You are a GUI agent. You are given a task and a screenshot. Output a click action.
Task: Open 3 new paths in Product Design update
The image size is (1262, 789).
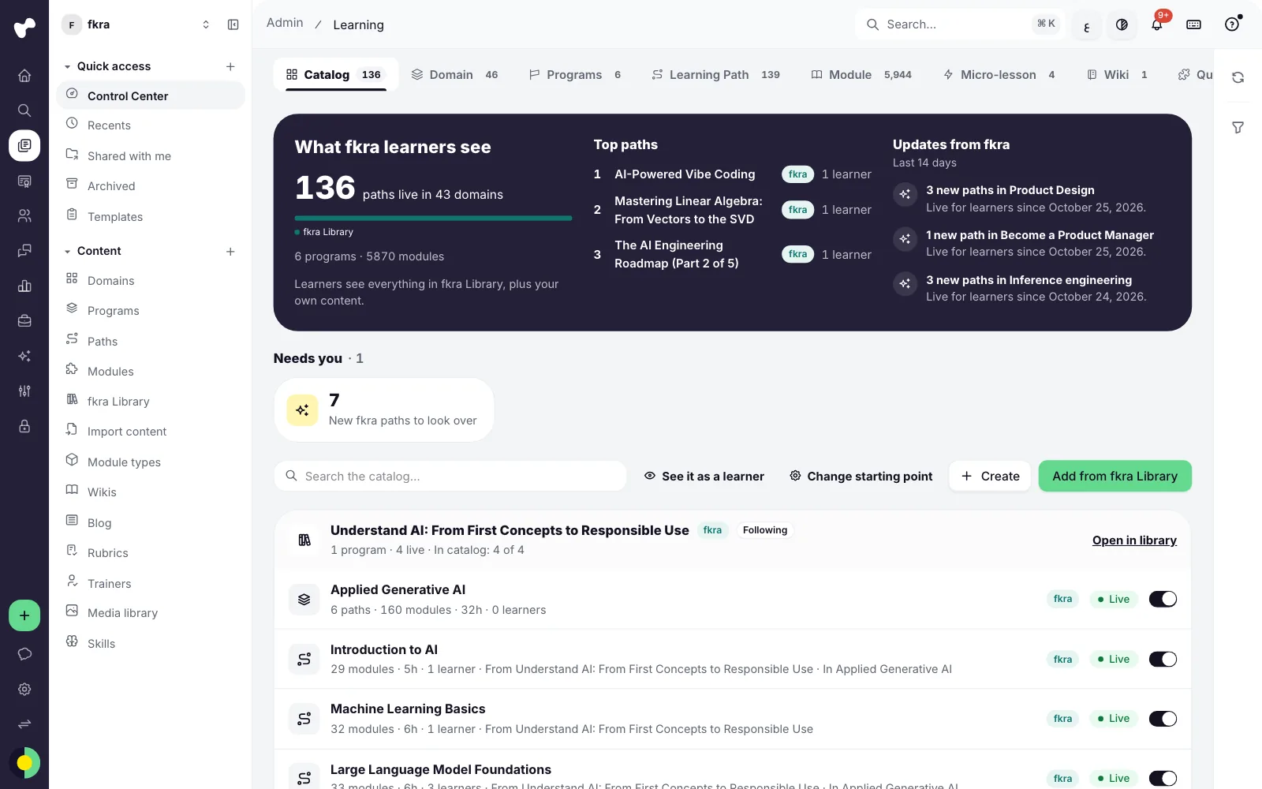tap(1010, 190)
